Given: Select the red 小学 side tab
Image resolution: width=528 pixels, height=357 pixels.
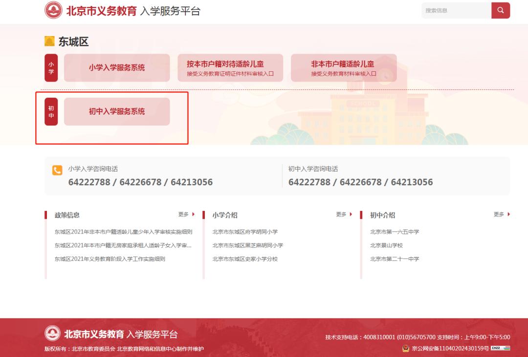Looking at the screenshot, I should 51,67.
